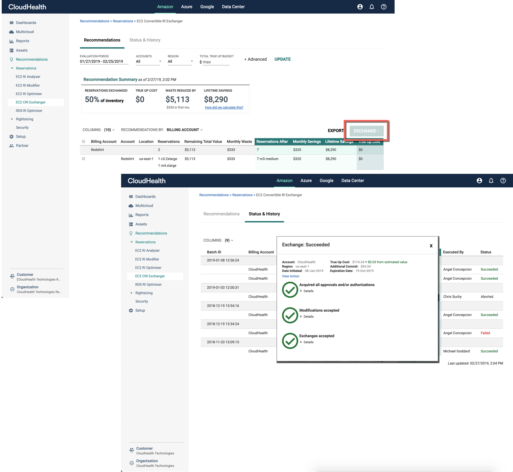Tick the us-east-1 account row checkbox
513x472 pixels.
coord(83,158)
